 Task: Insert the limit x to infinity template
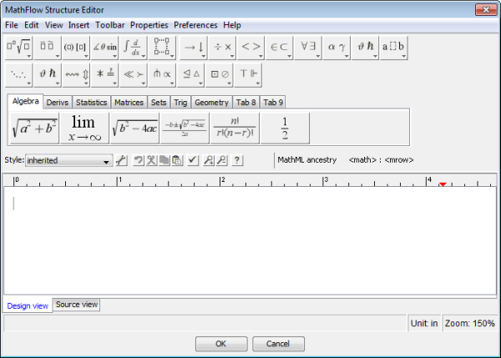(83, 128)
